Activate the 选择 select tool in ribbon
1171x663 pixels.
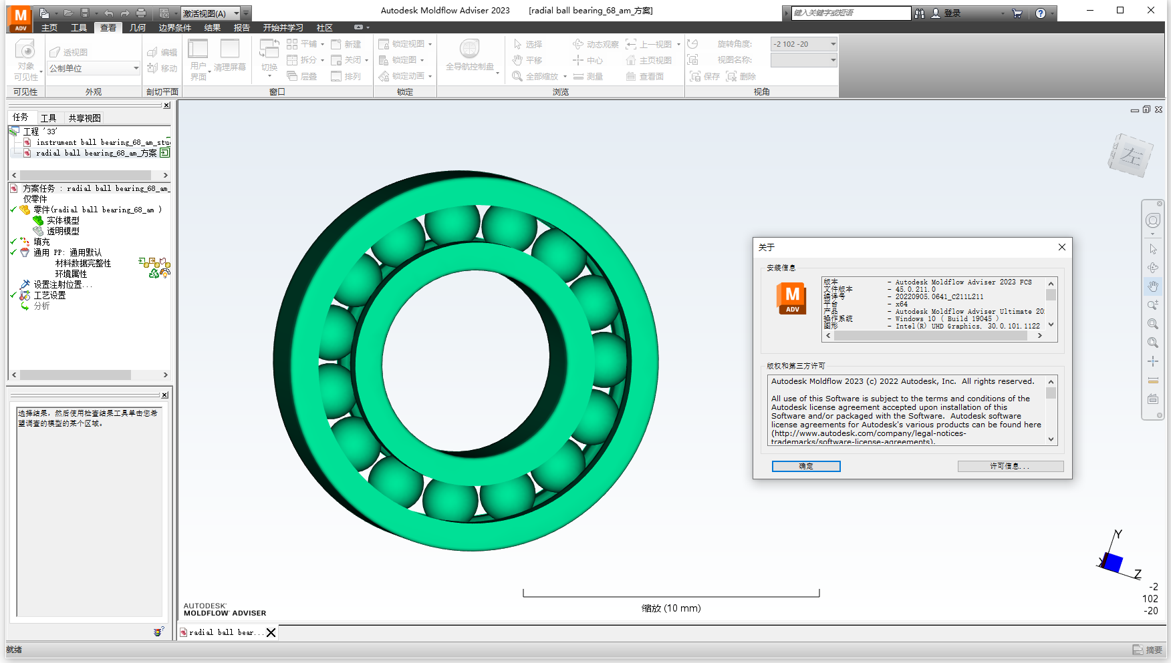[527, 44]
